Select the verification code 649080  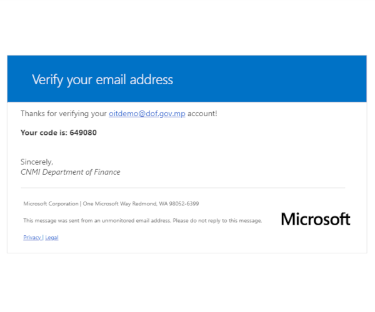tap(83, 132)
